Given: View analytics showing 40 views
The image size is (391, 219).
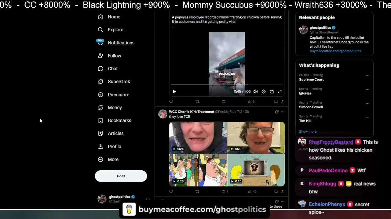Looking at the screenshot, I should click(x=252, y=191).
